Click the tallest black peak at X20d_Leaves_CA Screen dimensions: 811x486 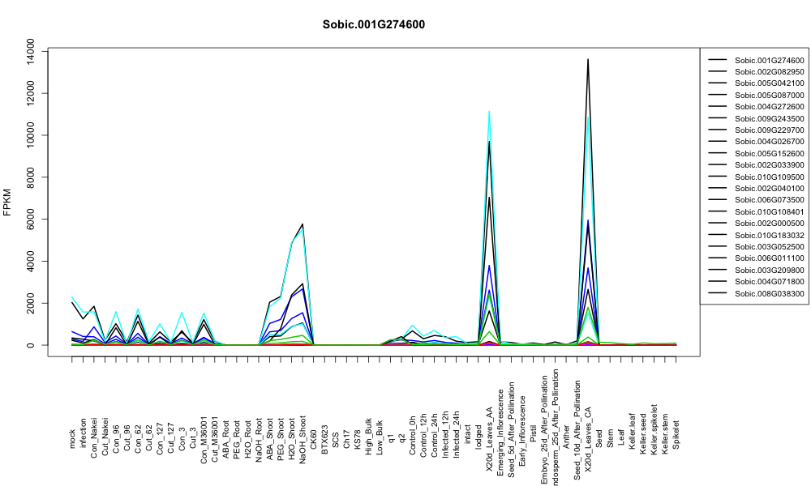pyautogui.click(x=588, y=60)
